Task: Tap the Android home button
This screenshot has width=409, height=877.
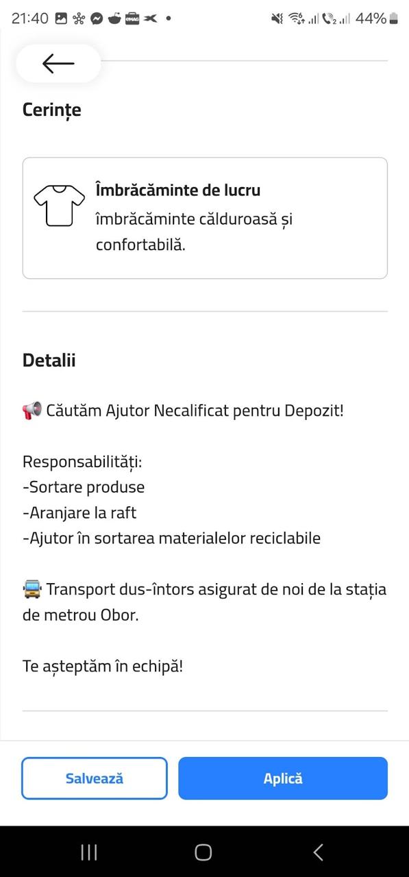Action: [203, 852]
